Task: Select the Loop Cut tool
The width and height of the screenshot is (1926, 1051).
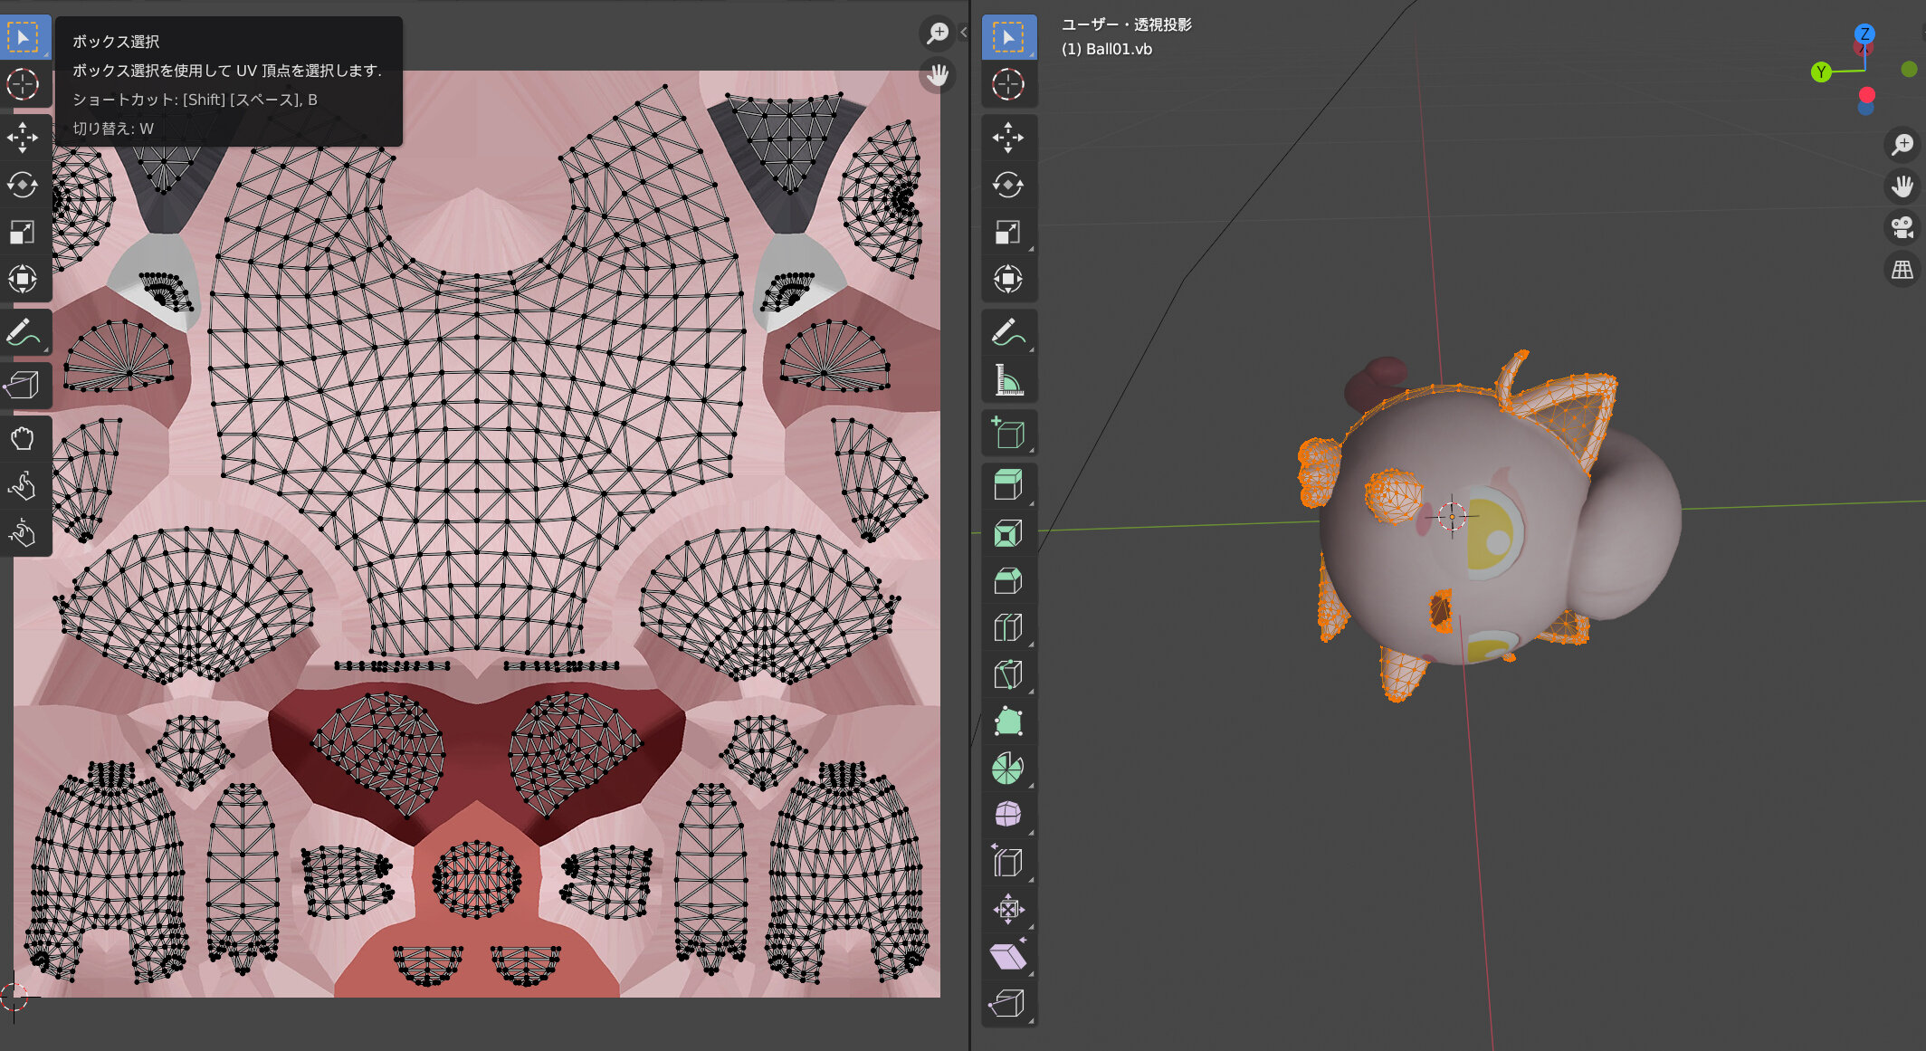Action: coord(1007,627)
